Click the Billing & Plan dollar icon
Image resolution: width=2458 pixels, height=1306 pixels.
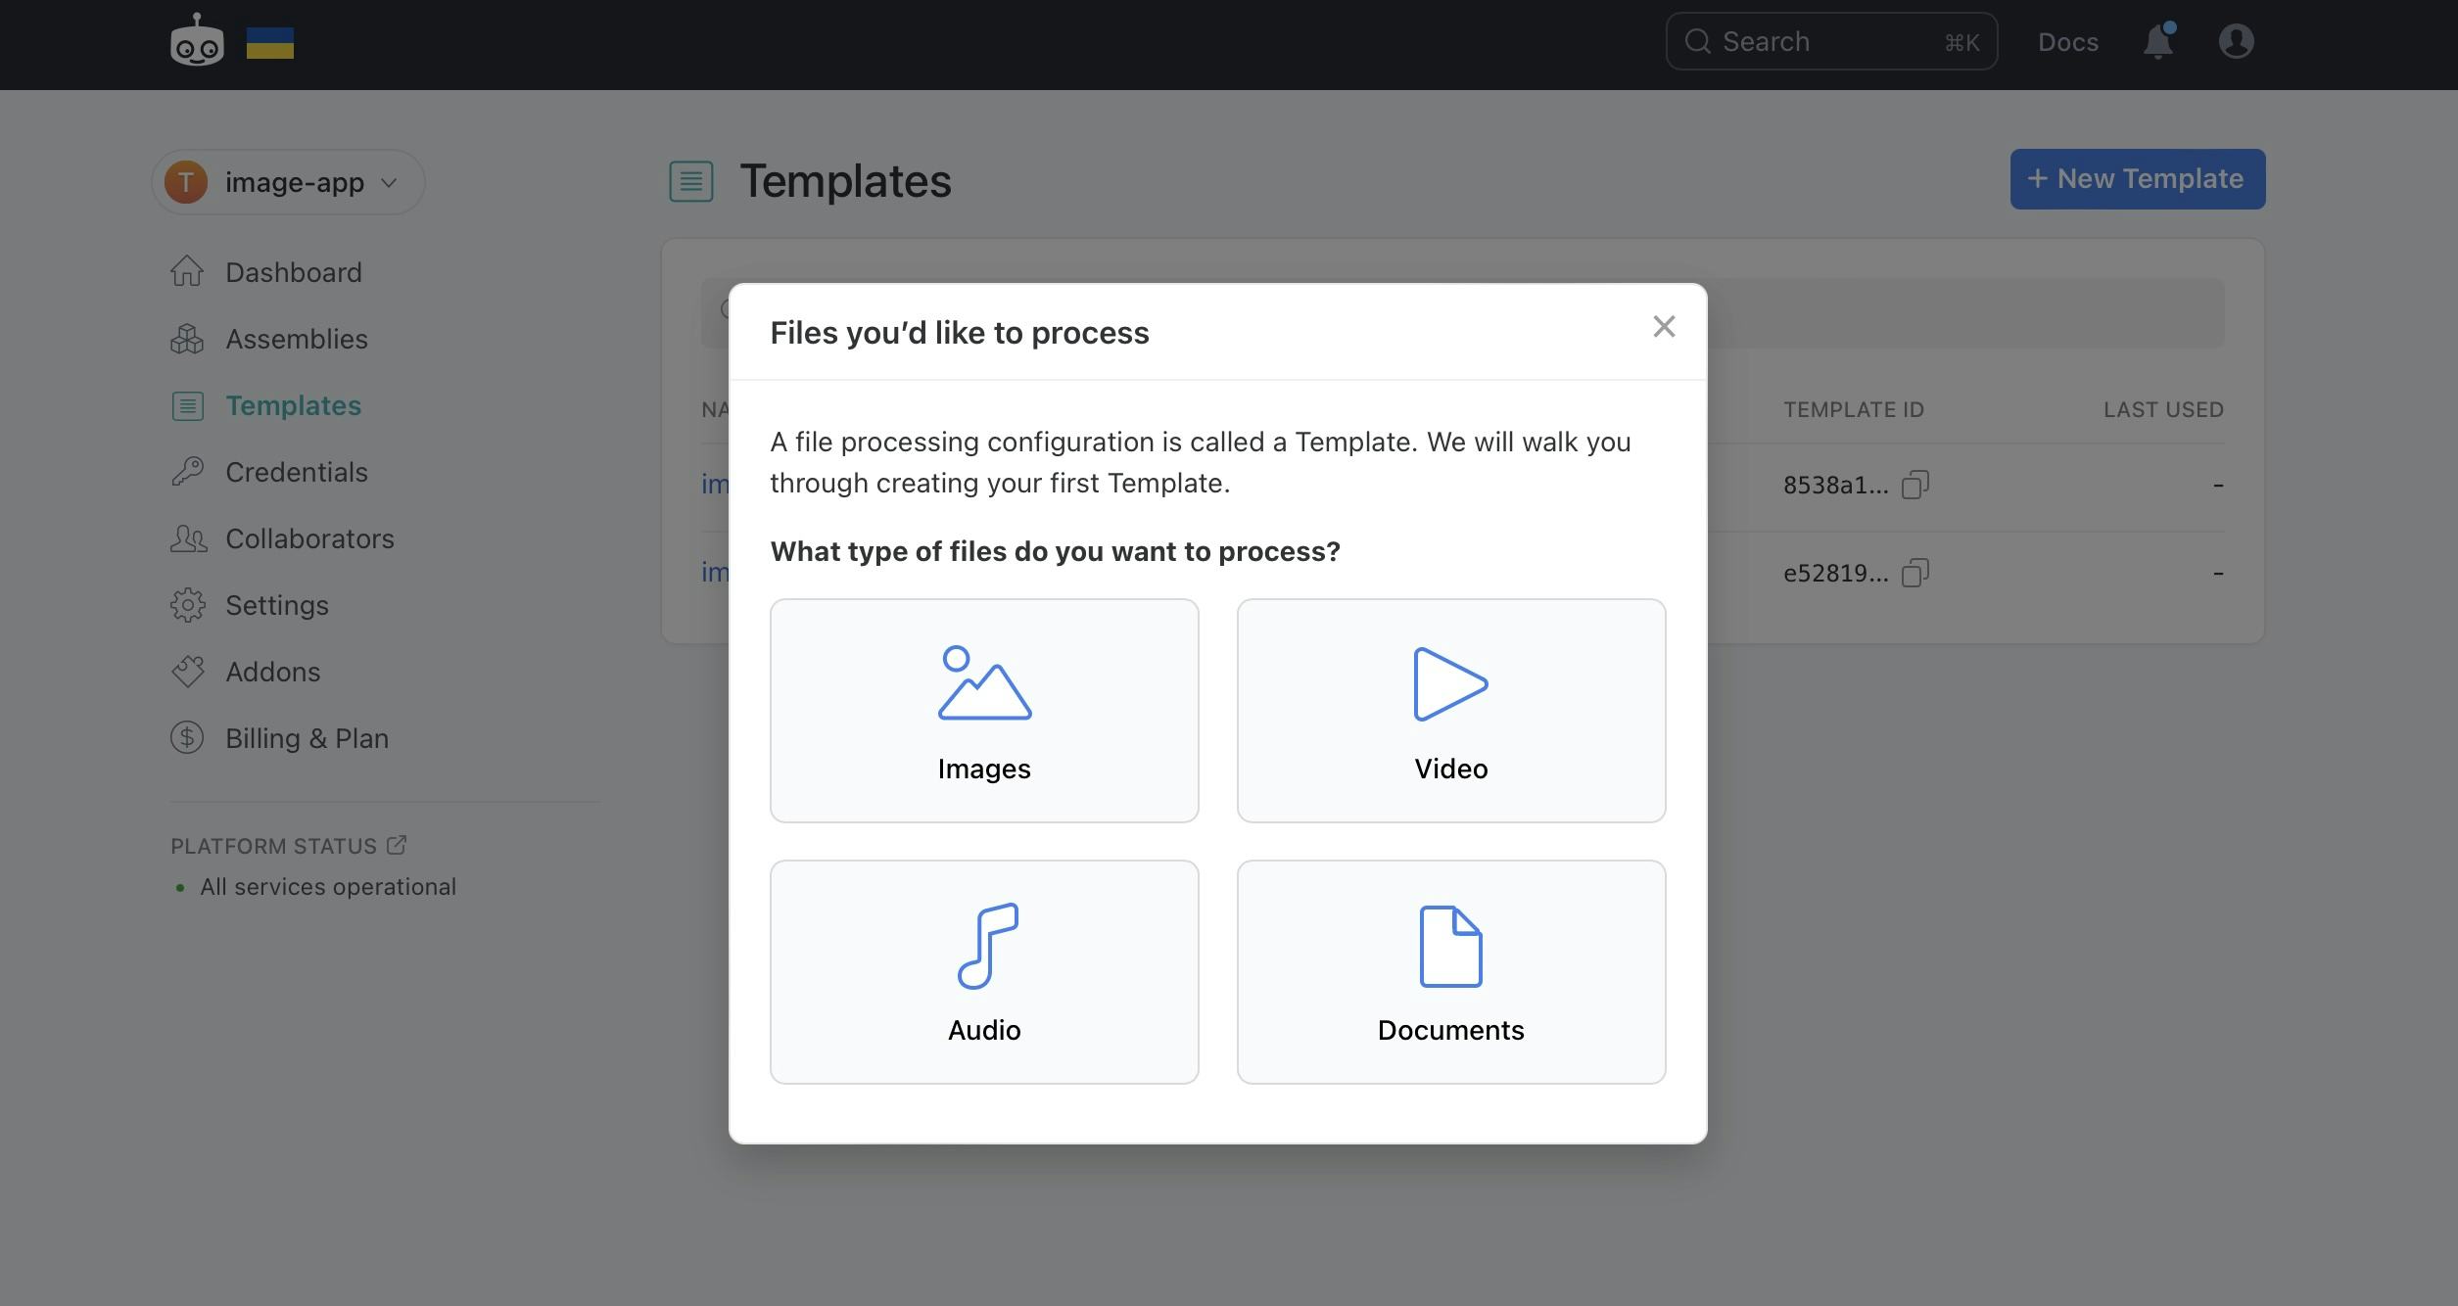tap(188, 737)
